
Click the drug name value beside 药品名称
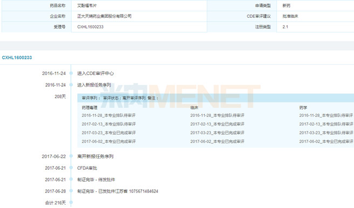(87, 5)
